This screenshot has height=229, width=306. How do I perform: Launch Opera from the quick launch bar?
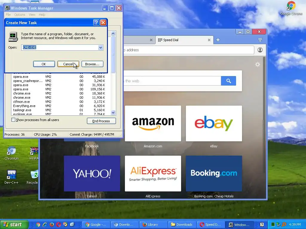59,225
